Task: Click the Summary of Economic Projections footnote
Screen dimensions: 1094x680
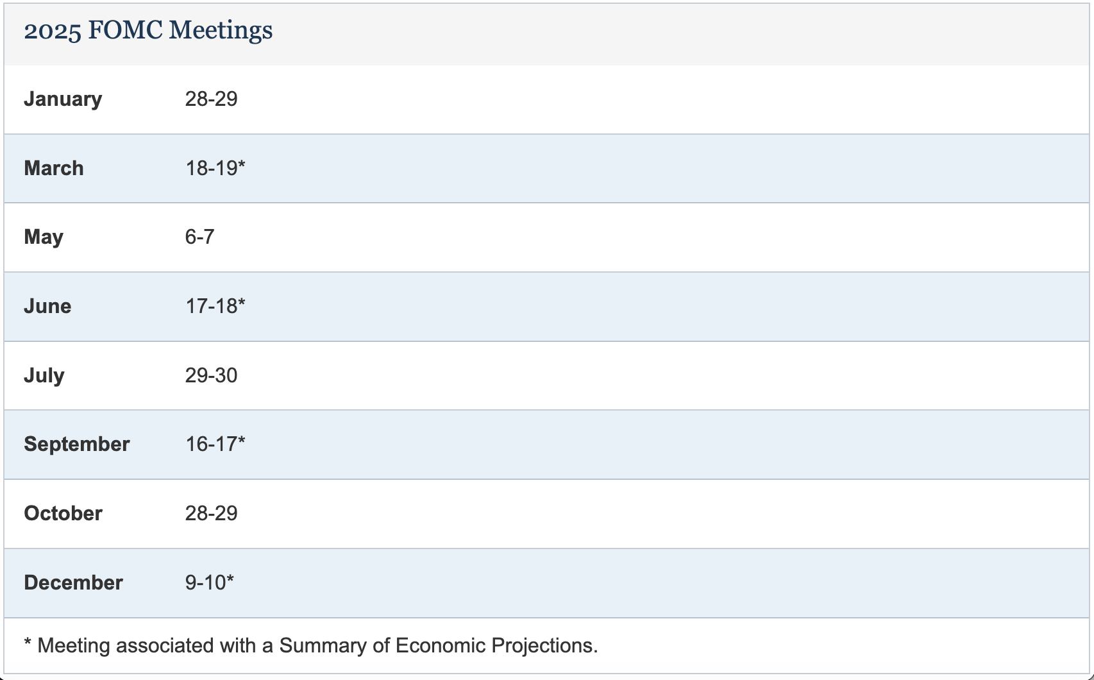Action: click(311, 645)
